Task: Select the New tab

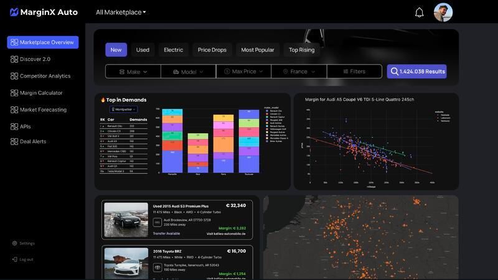Action: click(x=116, y=50)
